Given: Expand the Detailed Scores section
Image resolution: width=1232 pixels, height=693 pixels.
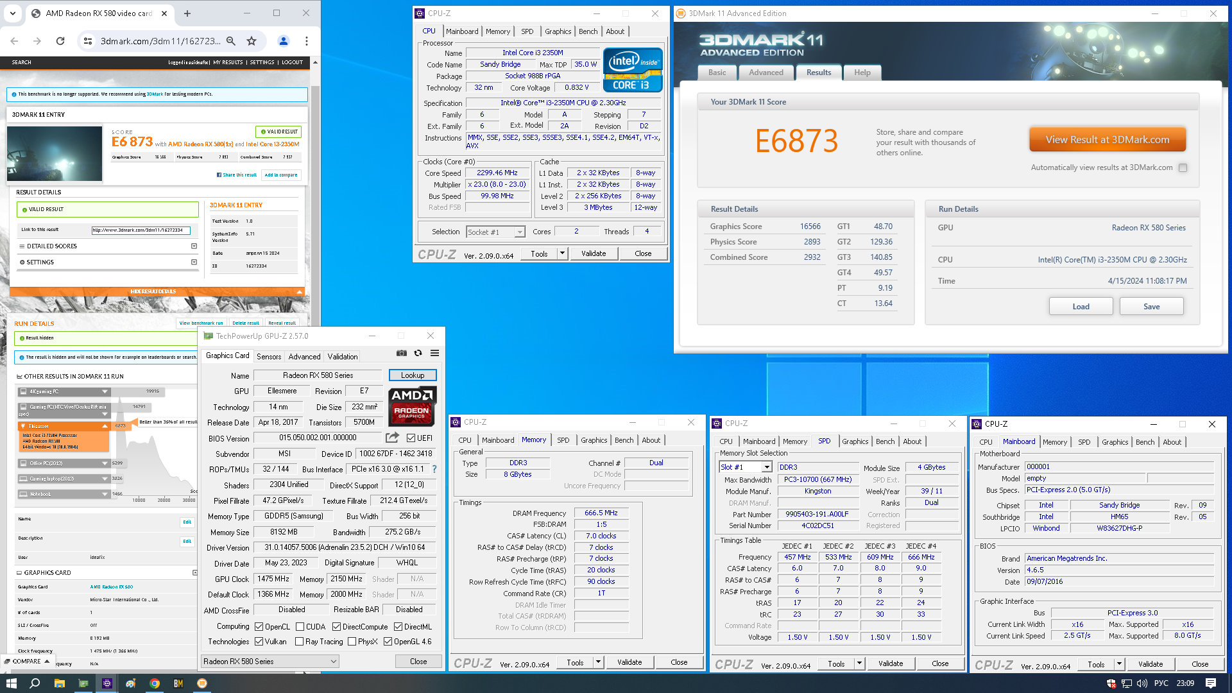Looking at the screenshot, I should [x=194, y=246].
